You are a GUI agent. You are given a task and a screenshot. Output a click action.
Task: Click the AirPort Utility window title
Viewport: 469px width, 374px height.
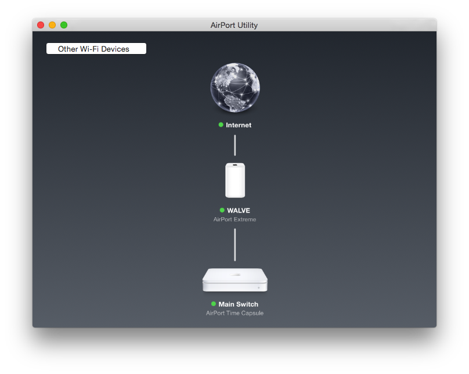pos(234,25)
